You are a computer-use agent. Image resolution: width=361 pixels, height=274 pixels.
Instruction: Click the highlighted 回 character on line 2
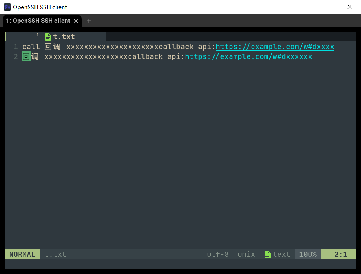[x=26, y=56]
